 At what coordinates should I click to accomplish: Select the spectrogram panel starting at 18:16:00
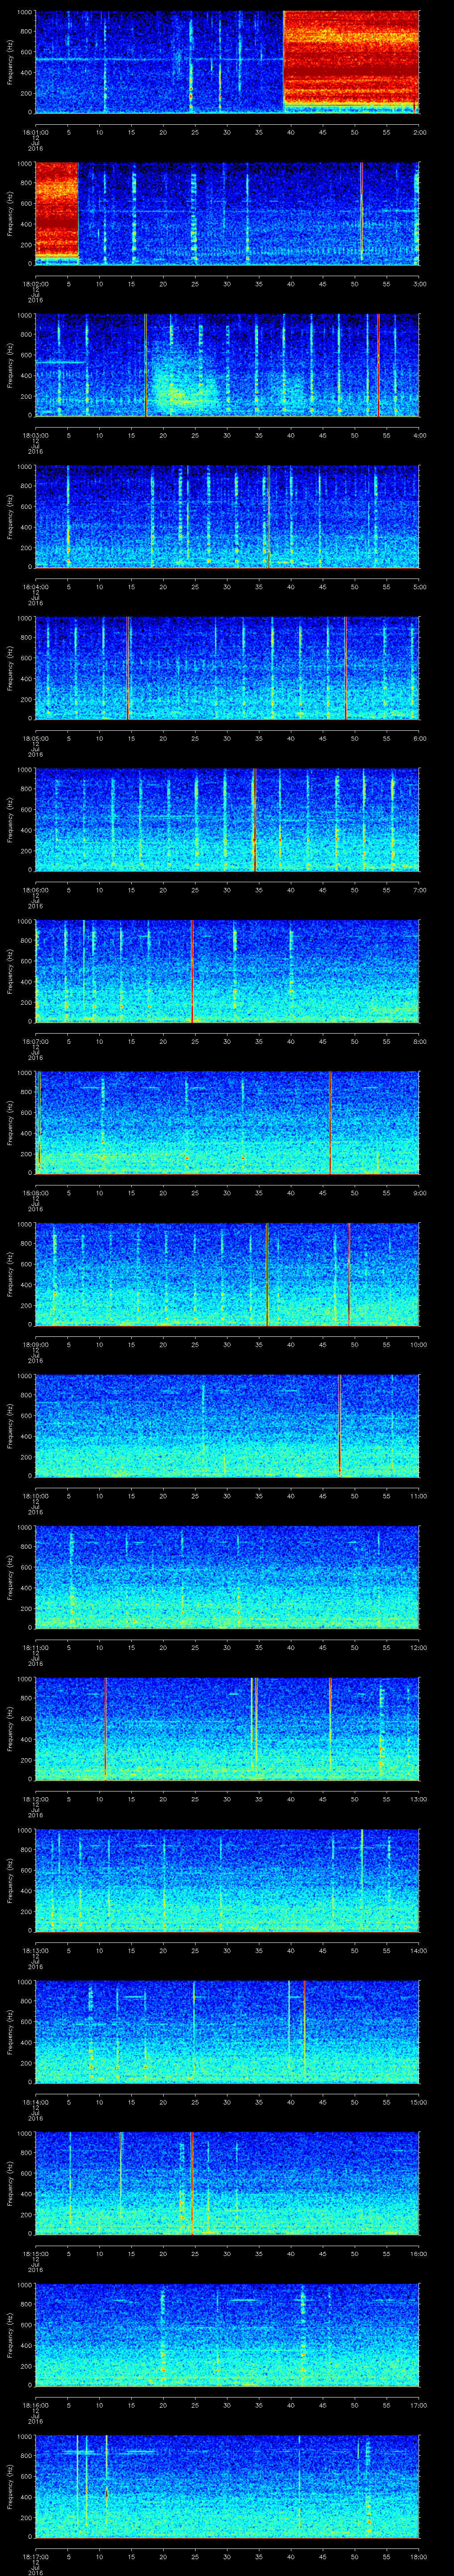click(x=227, y=2335)
